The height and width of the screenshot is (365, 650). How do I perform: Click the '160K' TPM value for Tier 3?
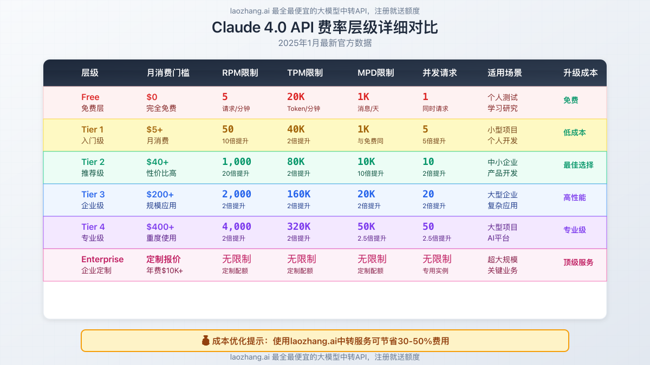[299, 194]
